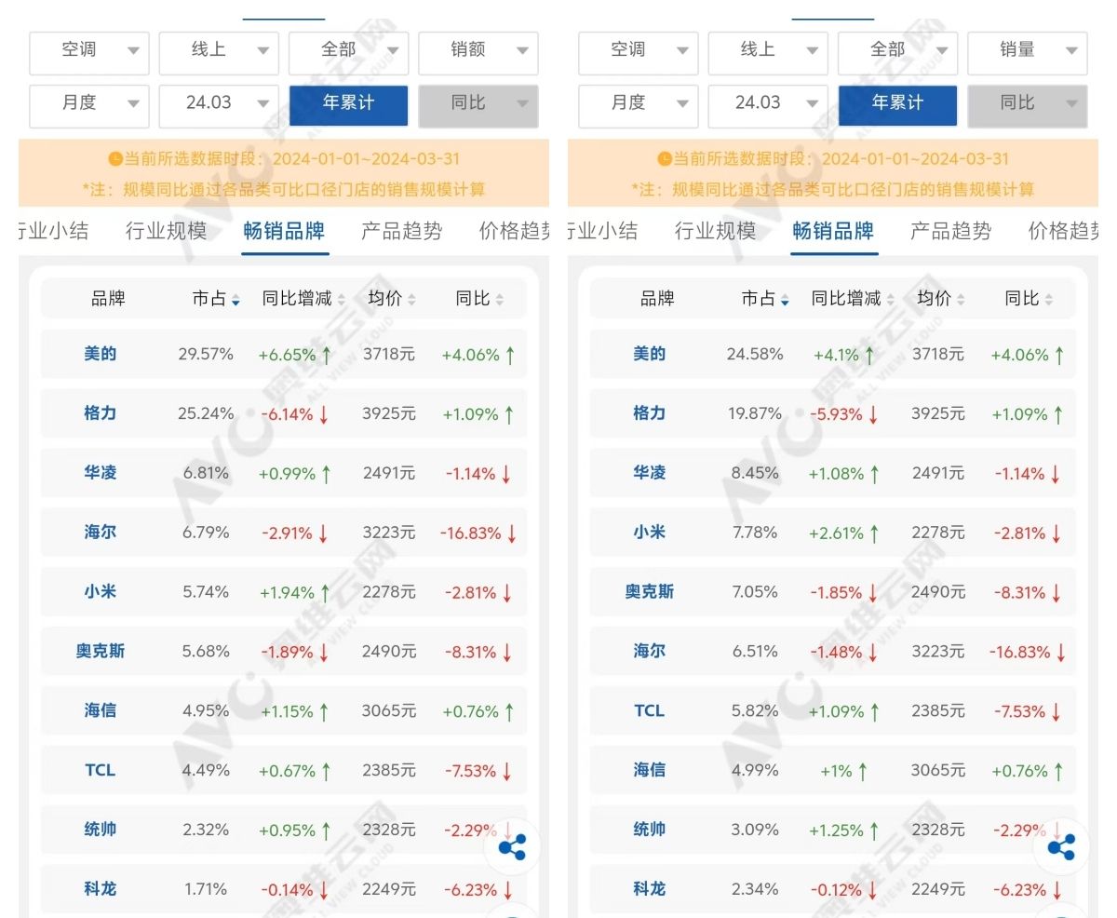Click 24.58% market share value
The width and height of the screenshot is (1117, 918).
click(755, 354)
